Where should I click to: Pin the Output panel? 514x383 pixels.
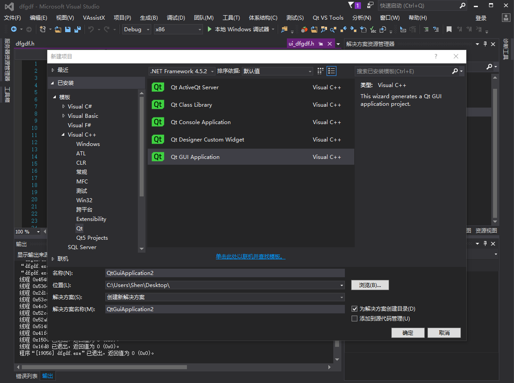(485, 243)
